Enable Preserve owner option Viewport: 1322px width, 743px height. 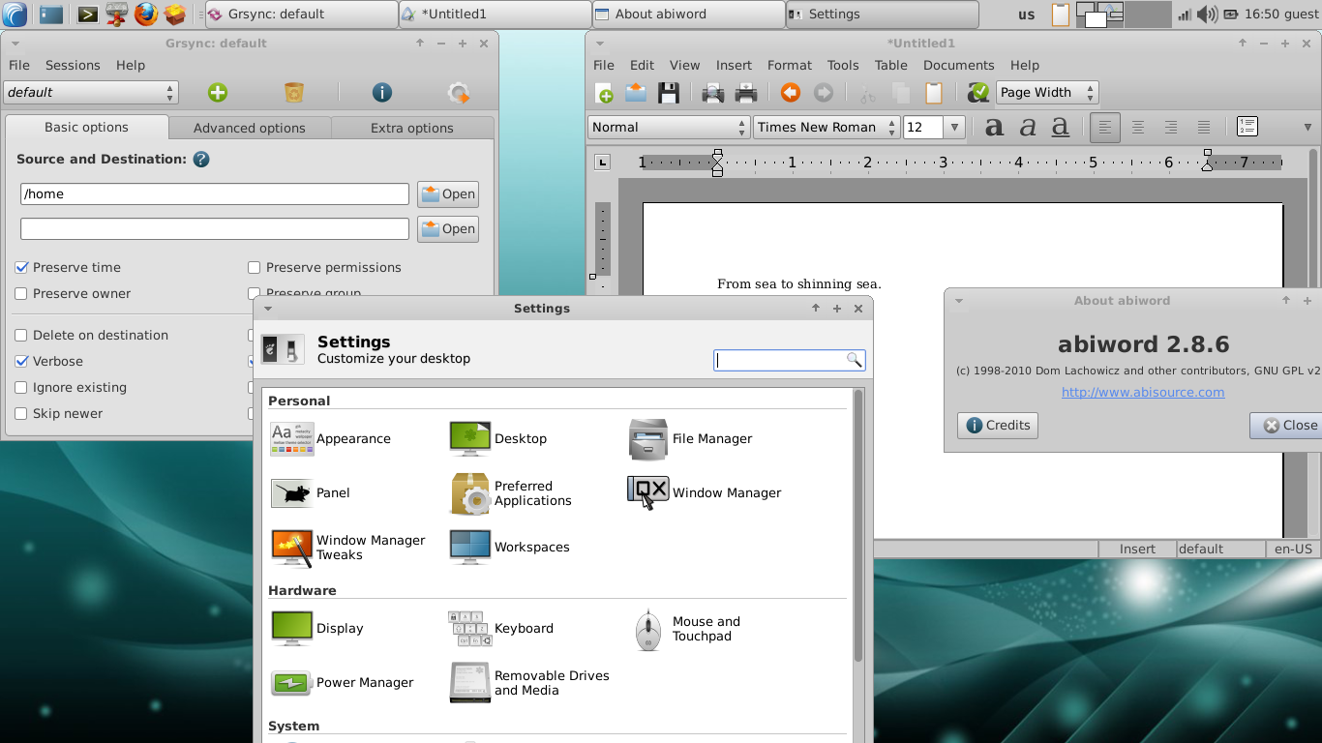73,293
